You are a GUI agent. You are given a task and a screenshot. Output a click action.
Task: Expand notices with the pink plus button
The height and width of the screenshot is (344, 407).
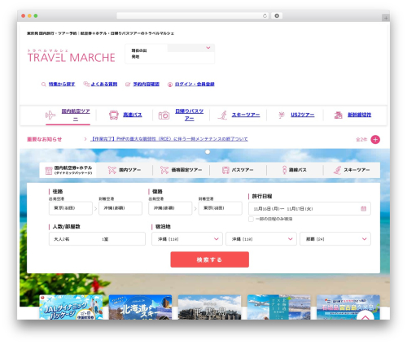click(375, 140)
